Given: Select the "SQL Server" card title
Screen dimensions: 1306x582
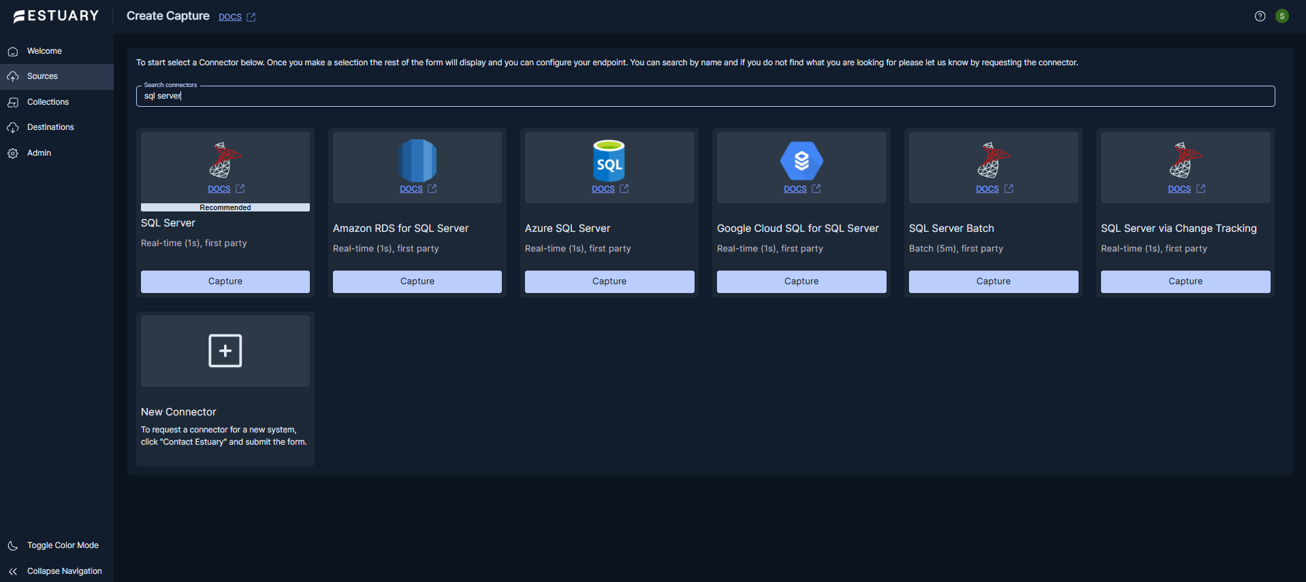Looking at the screenshot, I should (x=168, y=223).
